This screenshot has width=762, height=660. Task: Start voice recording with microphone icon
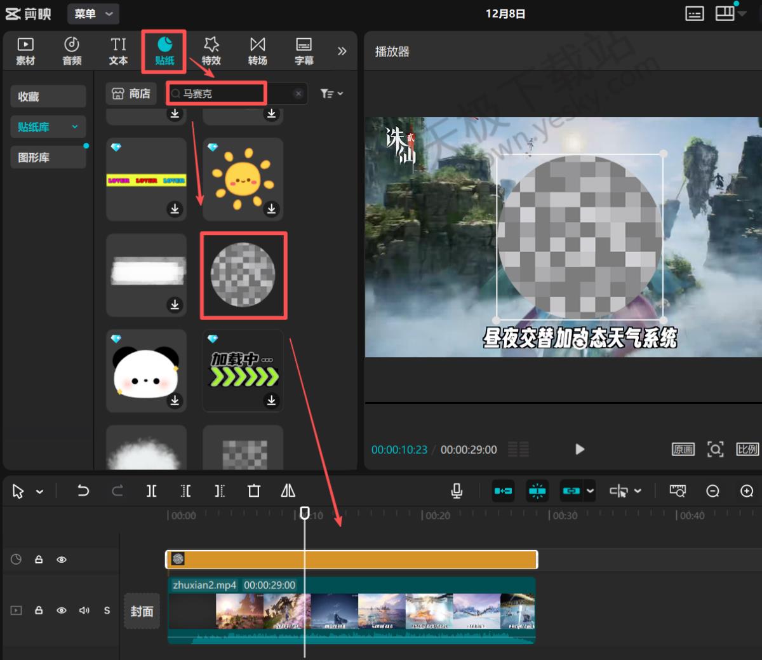[x=456, y=490]
